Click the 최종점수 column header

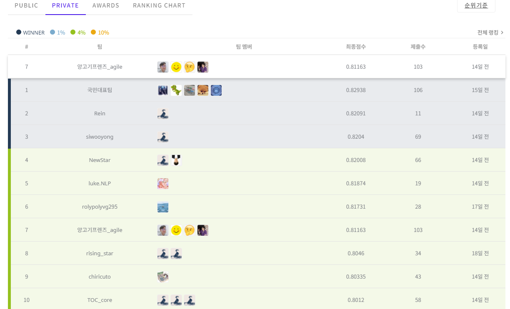click(356, 47)
